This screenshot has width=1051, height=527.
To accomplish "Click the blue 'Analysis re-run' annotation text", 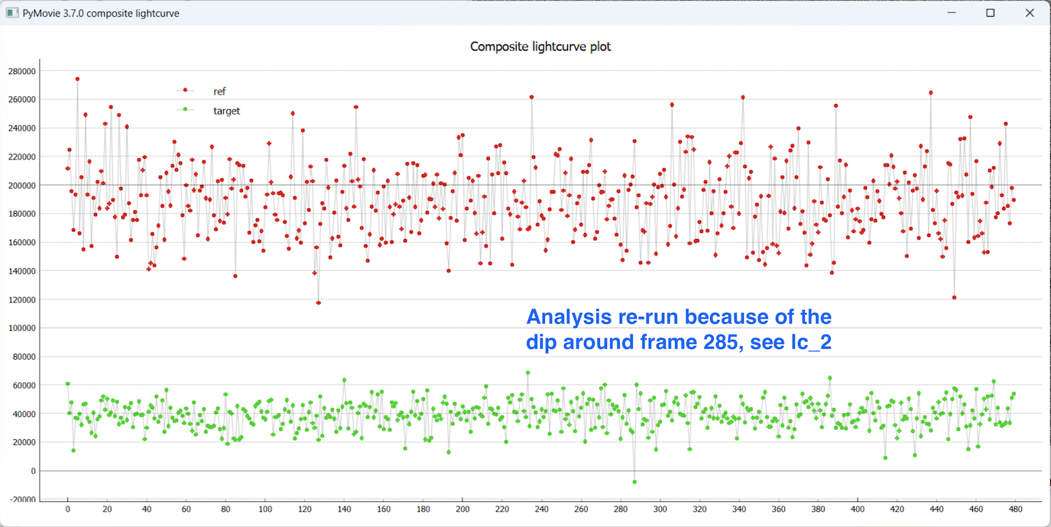I will click(679, 329).
